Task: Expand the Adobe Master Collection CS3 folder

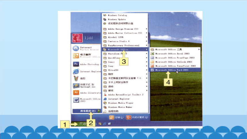Action: coord(125,33)
